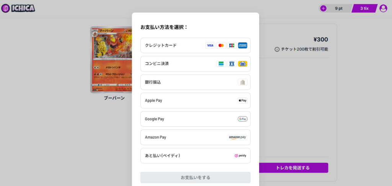Click the ブーバーン card thumbnail image

coord(109,60)
